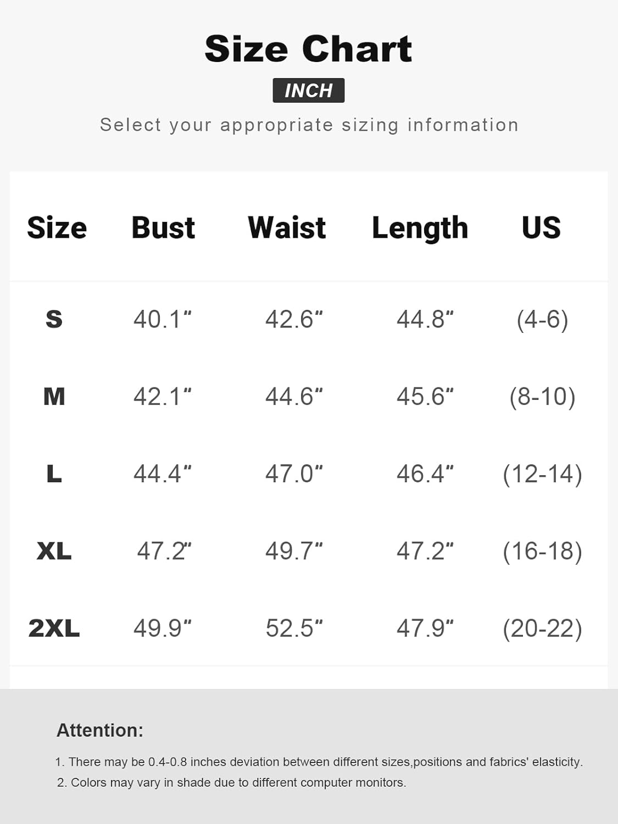Select the Bust column header
This screenshot has width=618, height=824.
pyautogui.click(x=163, y=227)
